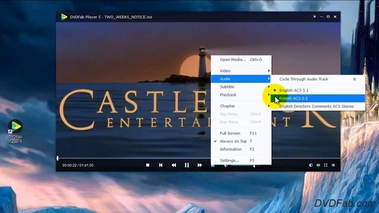This screenshot has height=213, width=379.
Task: Switch to French AC3 5.1 audio
Action: click(x=317, y=98)
